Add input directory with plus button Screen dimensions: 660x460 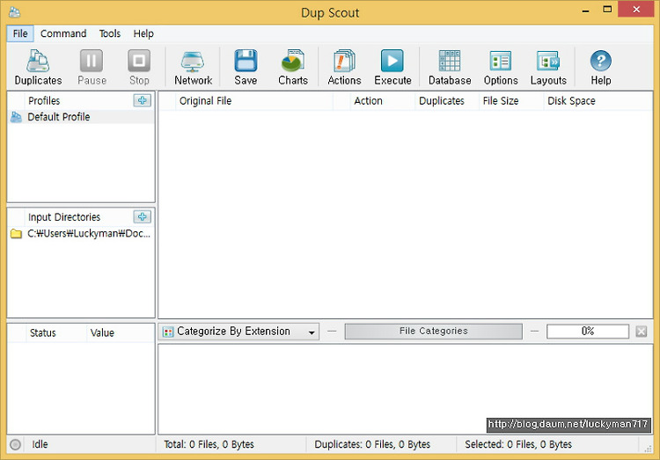click(143, 216)
